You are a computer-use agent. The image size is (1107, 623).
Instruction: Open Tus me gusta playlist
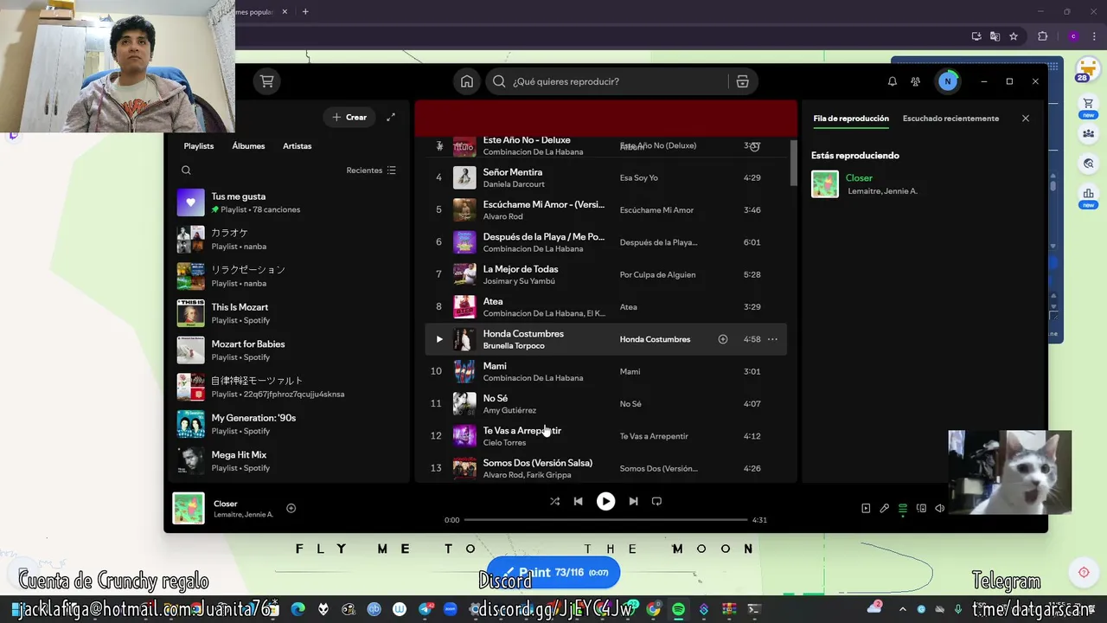[x=289, y=202]
